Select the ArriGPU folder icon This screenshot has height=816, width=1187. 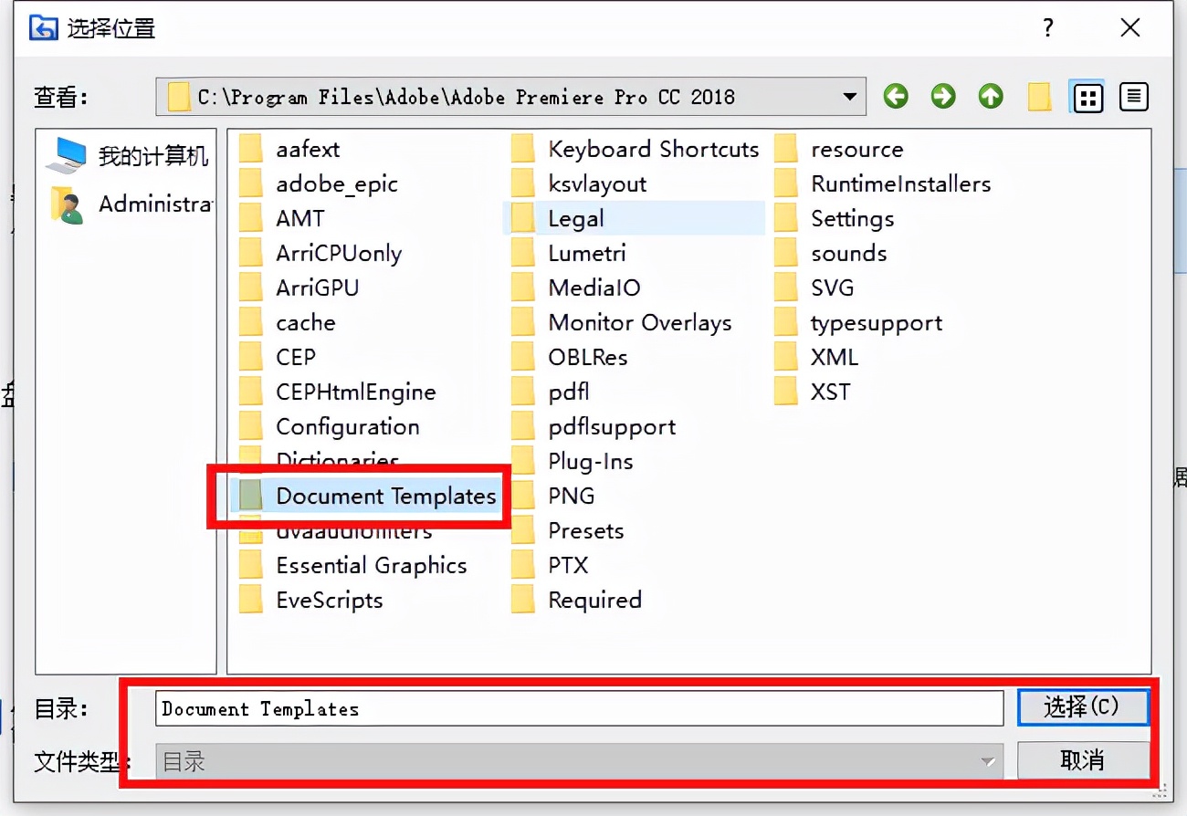tap(251, 288)
